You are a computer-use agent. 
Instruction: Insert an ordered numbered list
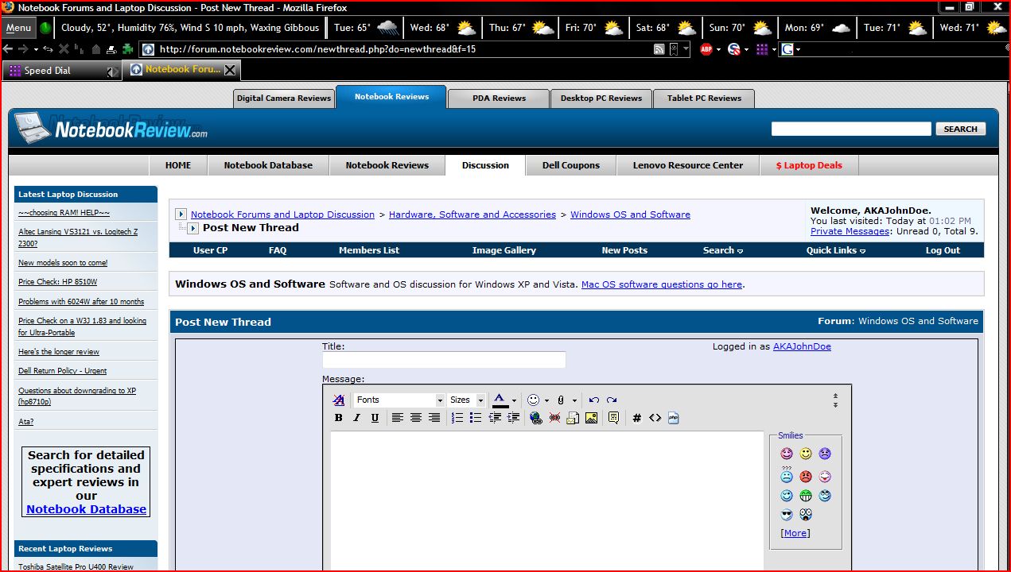point(457,418)
